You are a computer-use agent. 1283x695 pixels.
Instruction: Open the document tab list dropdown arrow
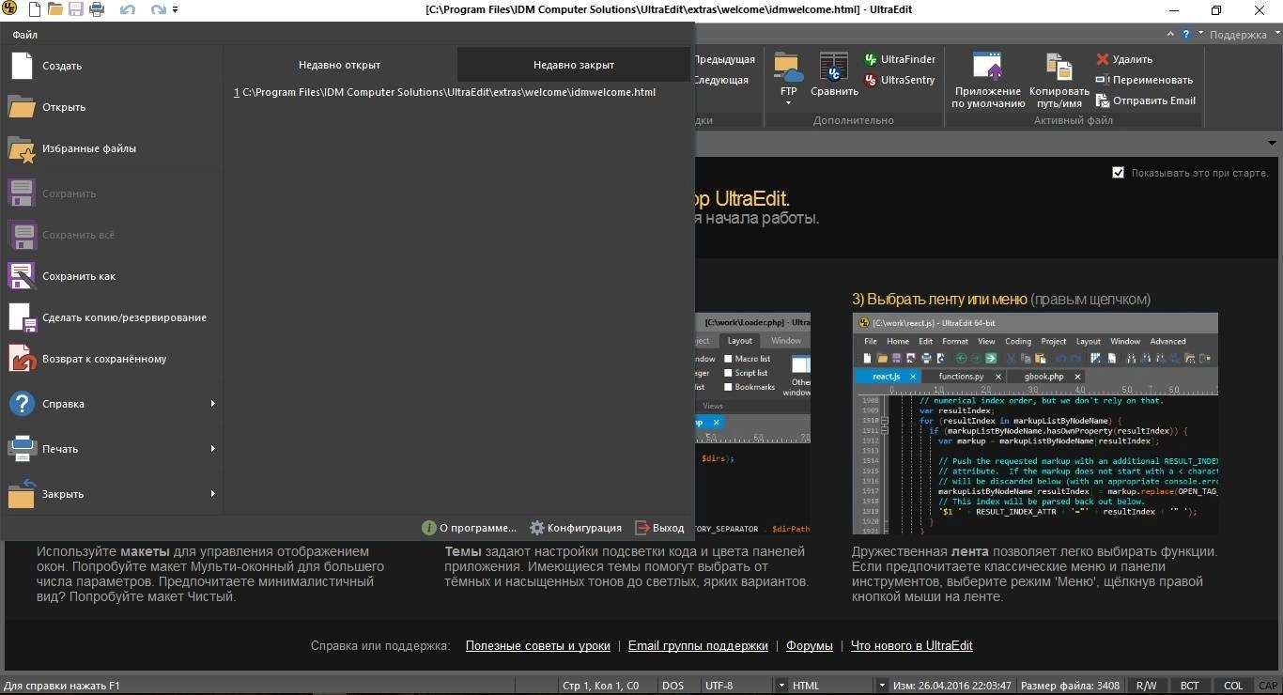click(1273, 144)
